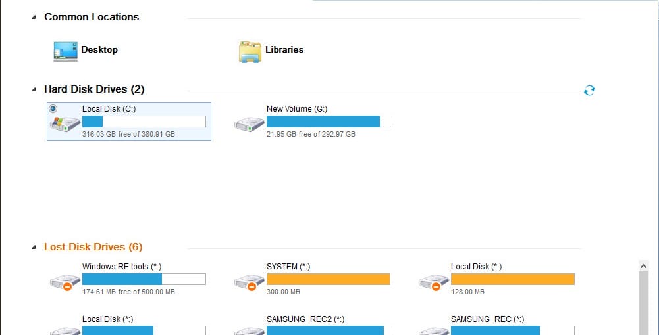This screenshot has height=335, width=659.
Task: Click the Libraries folder icon
Action: click(250, 52)
